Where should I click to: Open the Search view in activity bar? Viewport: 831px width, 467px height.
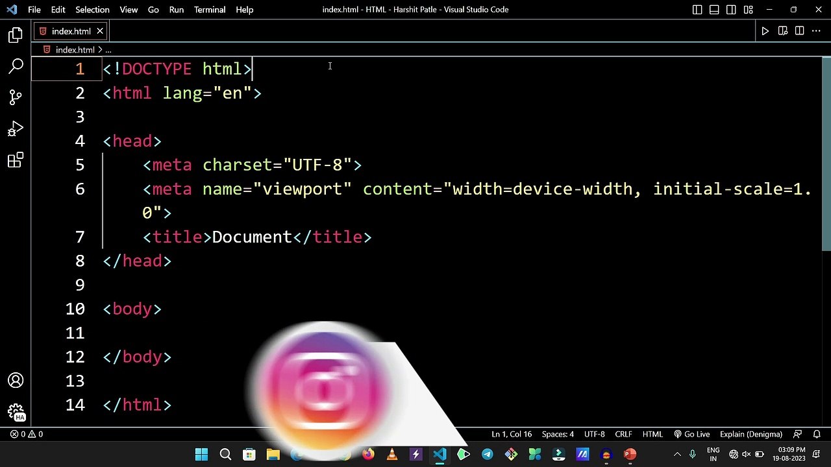[16, 66]
